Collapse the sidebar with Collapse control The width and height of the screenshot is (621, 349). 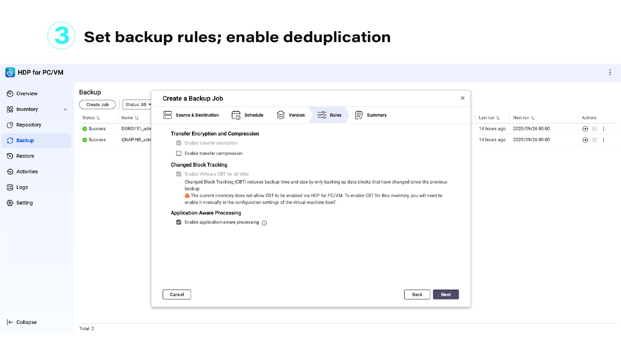[x=22, y=322]
